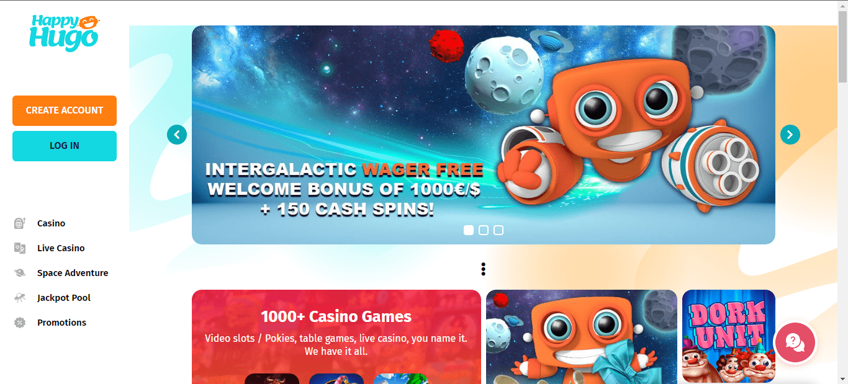
Task: Go to the next banner slide
Action: (790, 135)
